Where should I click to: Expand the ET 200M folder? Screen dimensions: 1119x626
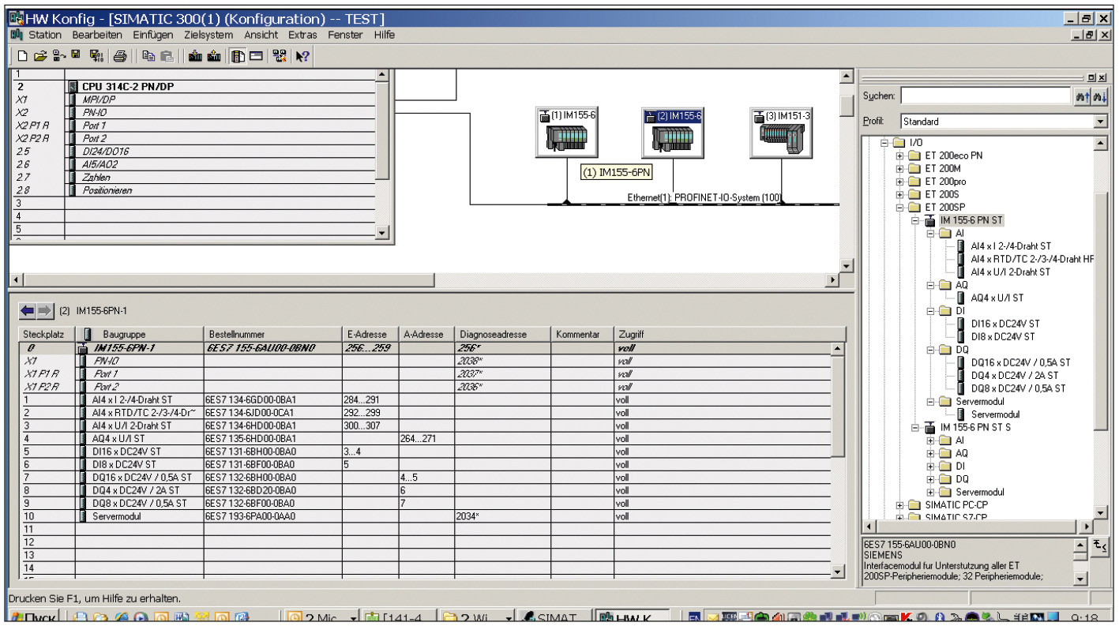click(899, 168)
